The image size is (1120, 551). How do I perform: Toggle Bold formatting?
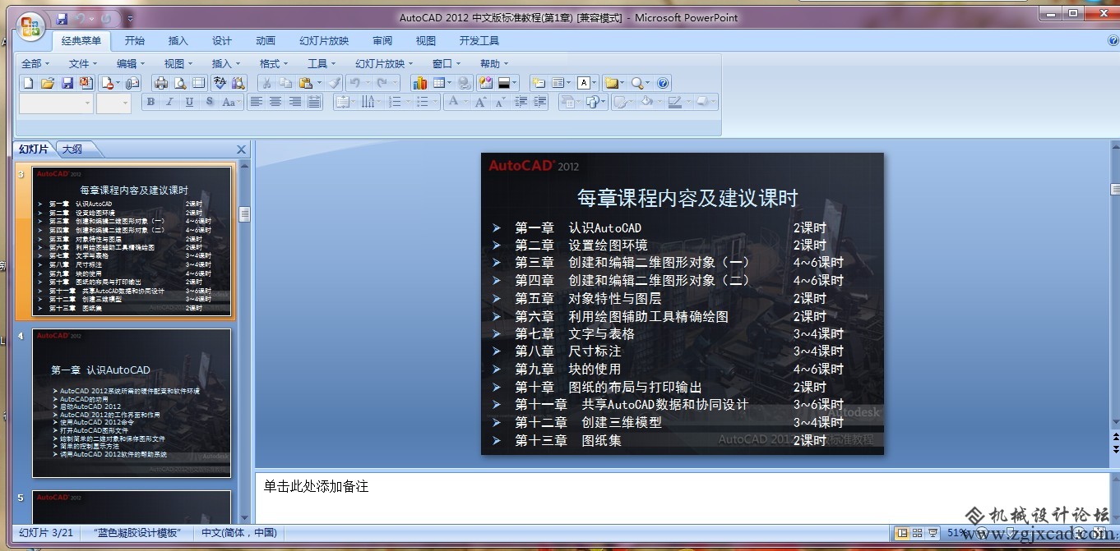click(150, 102)
